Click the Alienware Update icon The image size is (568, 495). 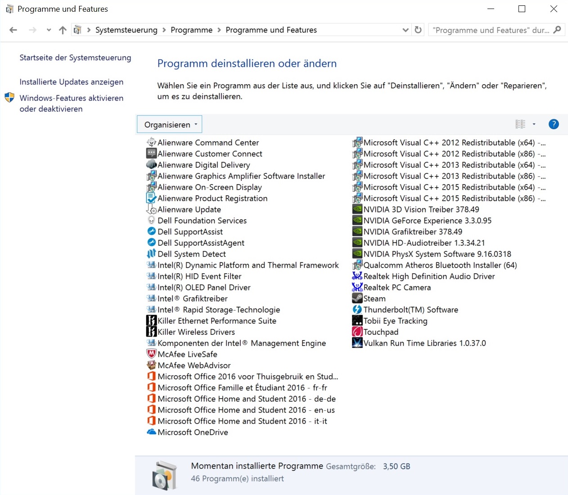coord(152,209)
